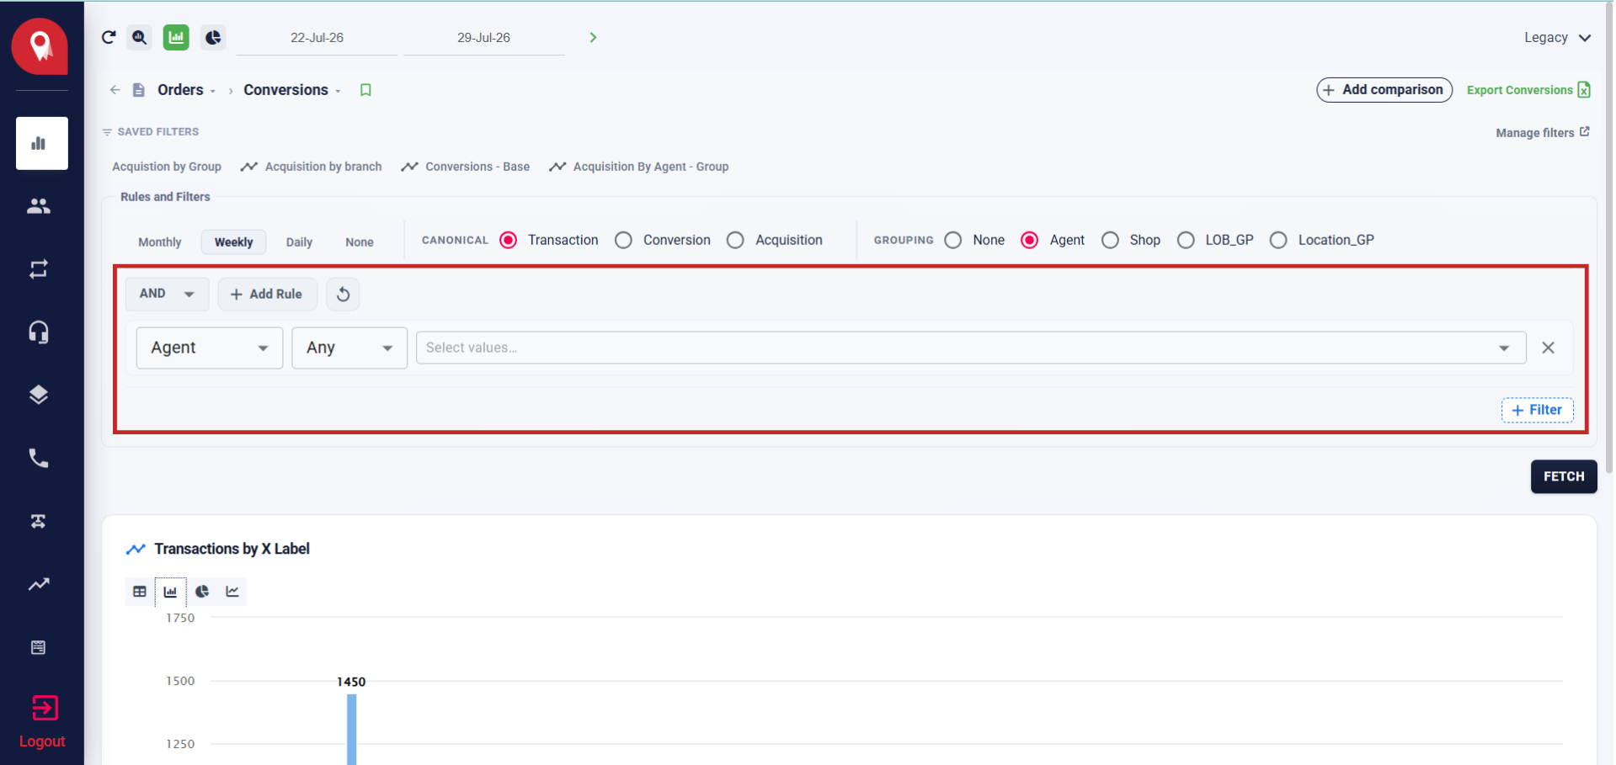Open the Agent field dropdown
This screenshot has width=1616, height=765.
coord(210,348)
